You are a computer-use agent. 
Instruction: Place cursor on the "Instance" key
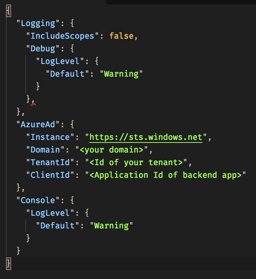(50, 137)
